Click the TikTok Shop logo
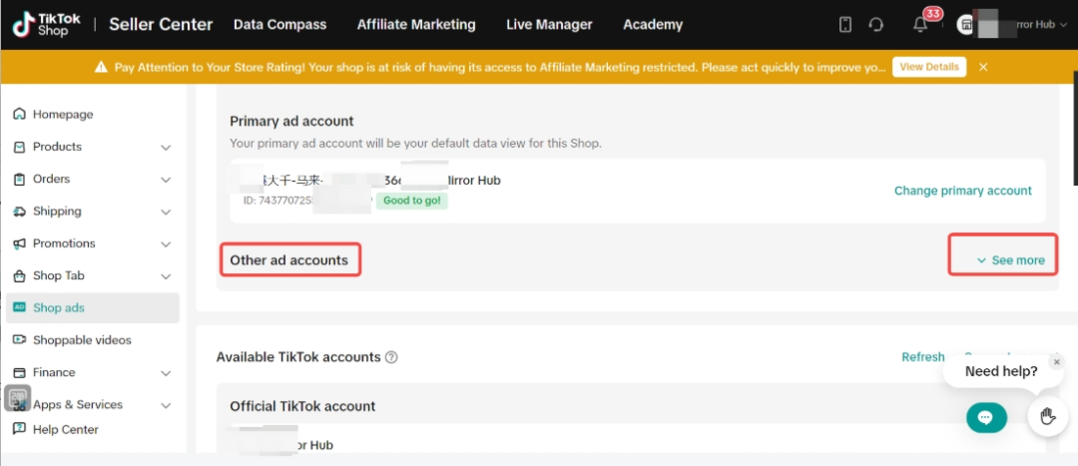The image size is (1078, 466). [47, 25]
